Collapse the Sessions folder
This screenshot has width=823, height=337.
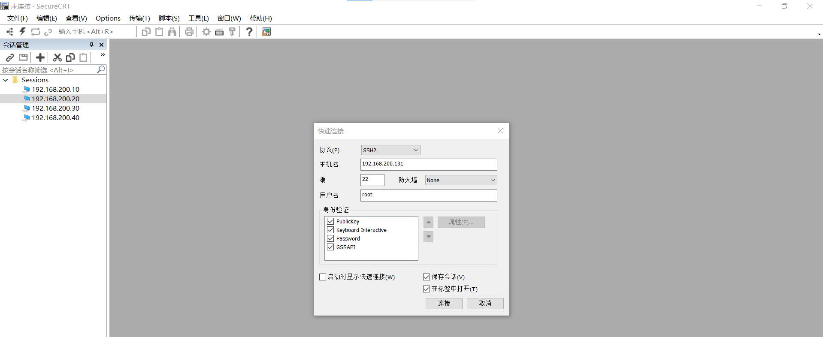(x=6, y=80)
